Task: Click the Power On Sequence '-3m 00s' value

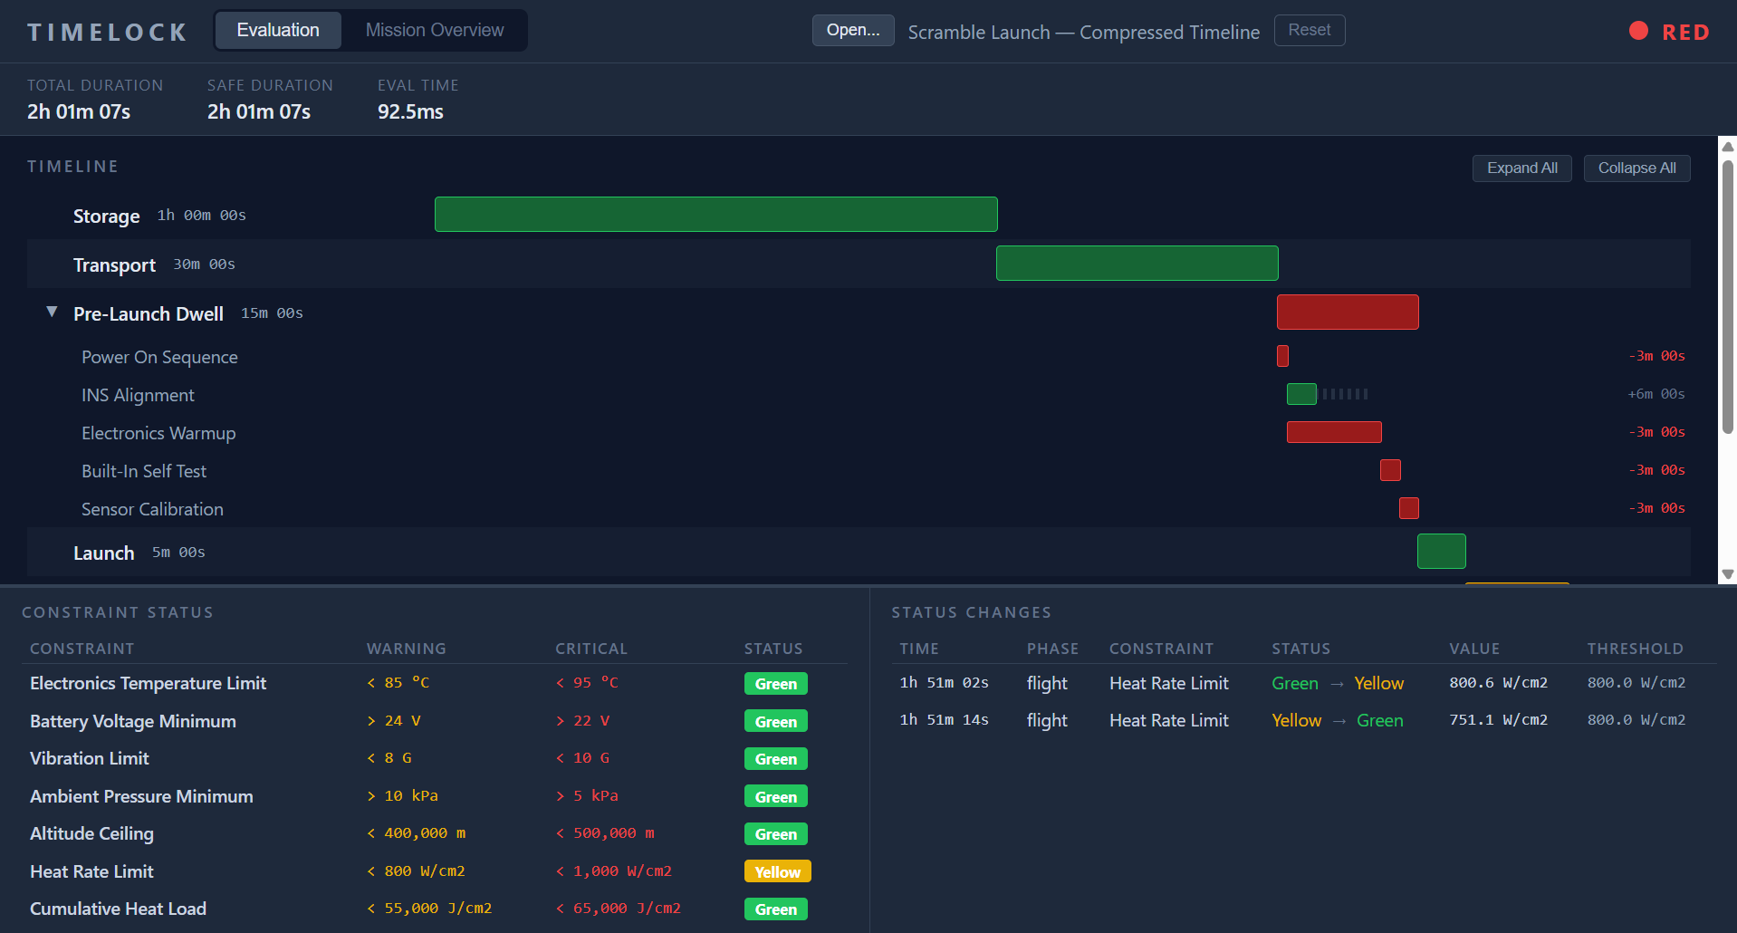Action: click(1657, 356)
